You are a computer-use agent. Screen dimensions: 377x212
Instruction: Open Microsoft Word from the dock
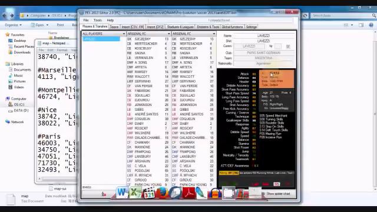click(x=122, y=193)
